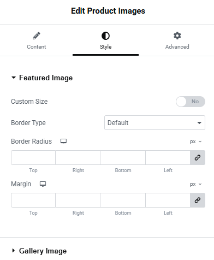Enable the Custom Size switch
Screen dimensions: 214x260
coord(191,102)
